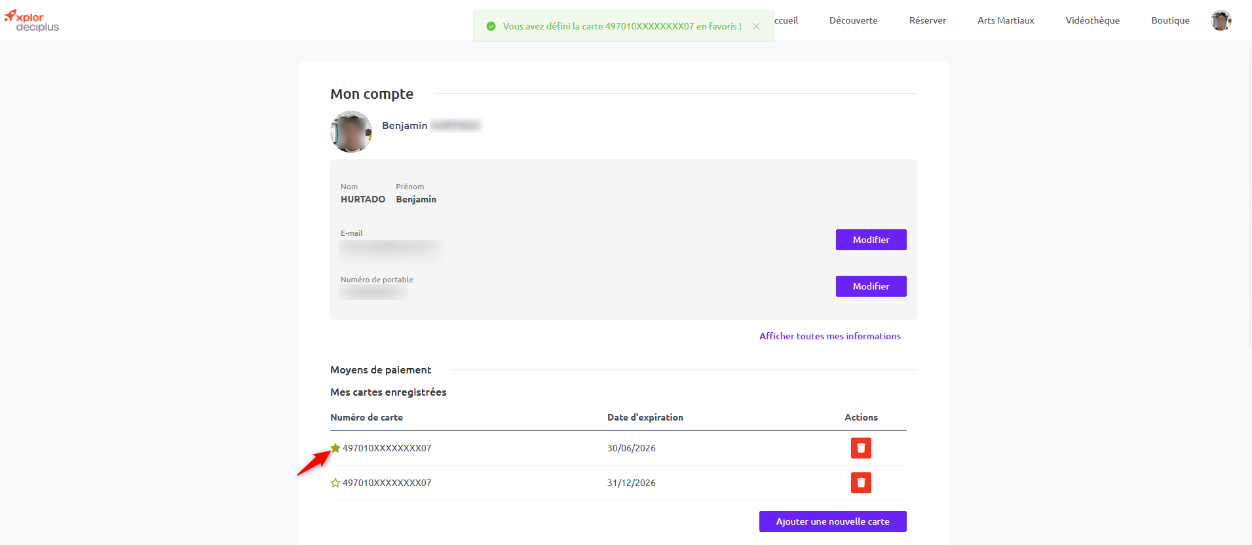The height and width of the screenshot is (545, 1252).
Task: Click the large profile photo under Mon compte
Action: point(351,132)
